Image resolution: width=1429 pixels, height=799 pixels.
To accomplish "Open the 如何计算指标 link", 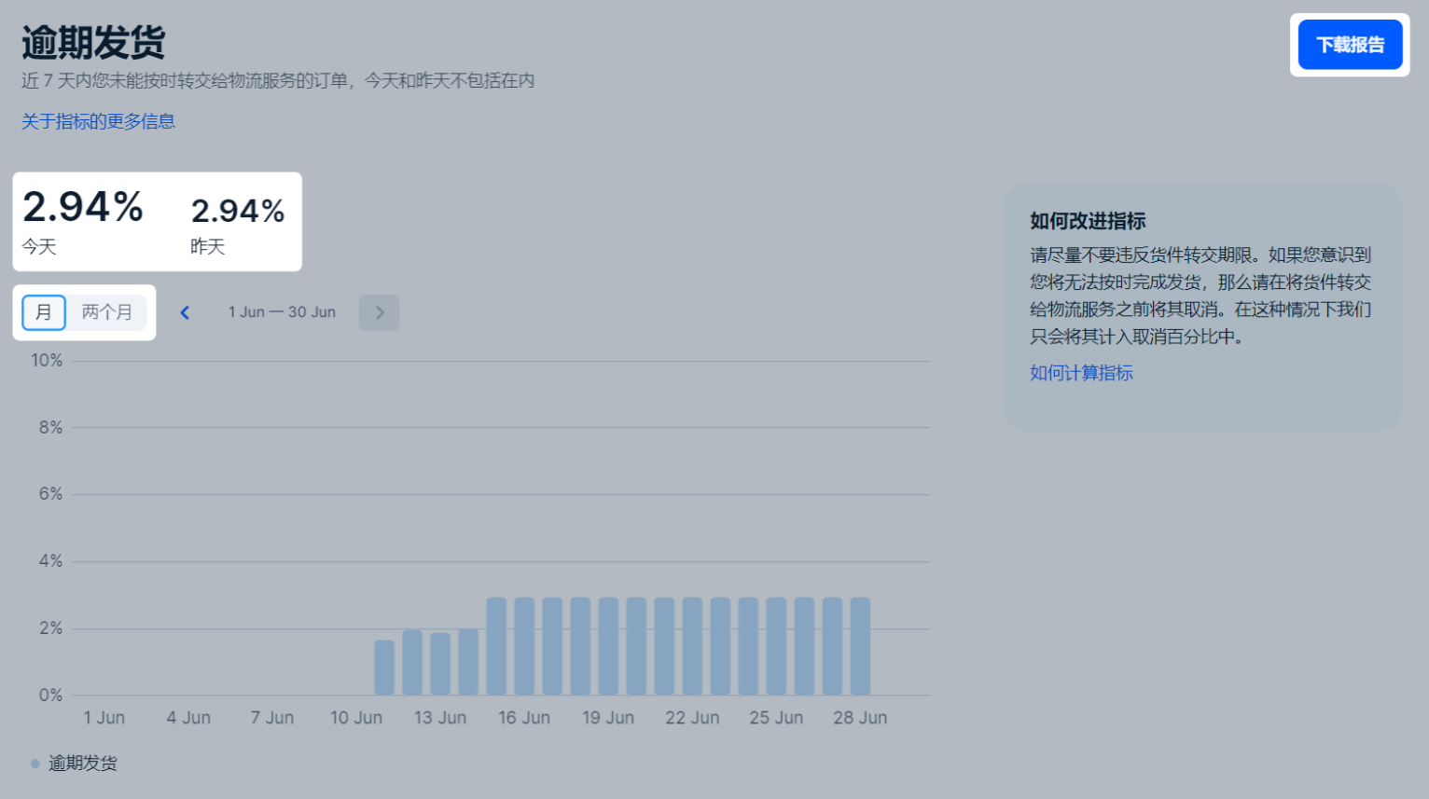I will 1081,373.
